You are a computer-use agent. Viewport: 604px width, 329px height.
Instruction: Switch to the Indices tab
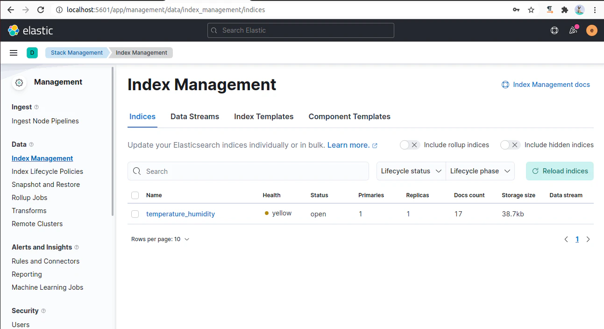coord(142,117)
